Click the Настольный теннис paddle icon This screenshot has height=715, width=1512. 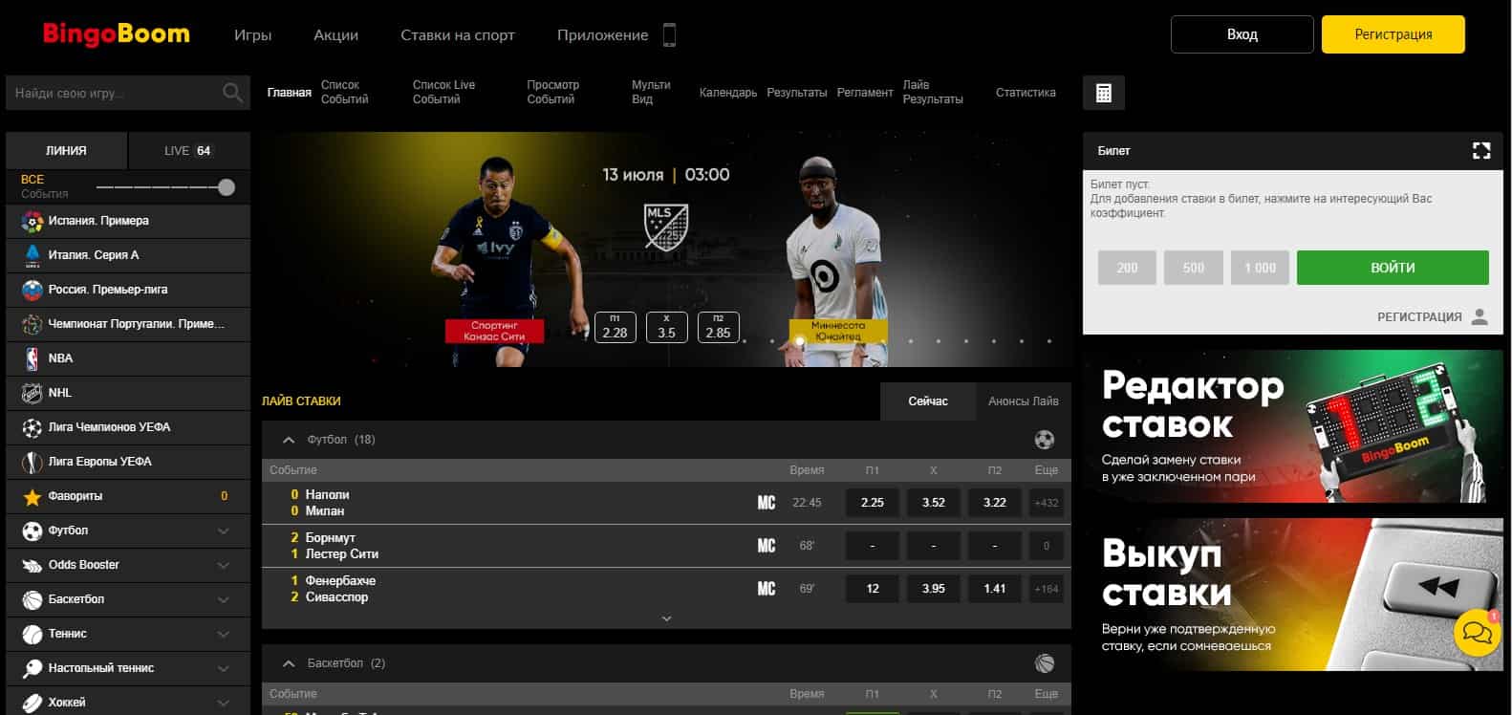(32, 668)
